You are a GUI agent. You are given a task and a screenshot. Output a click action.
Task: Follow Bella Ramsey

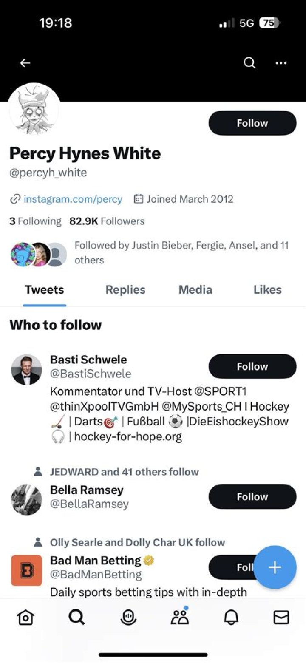pyautogui.click(x=252, y=496)
